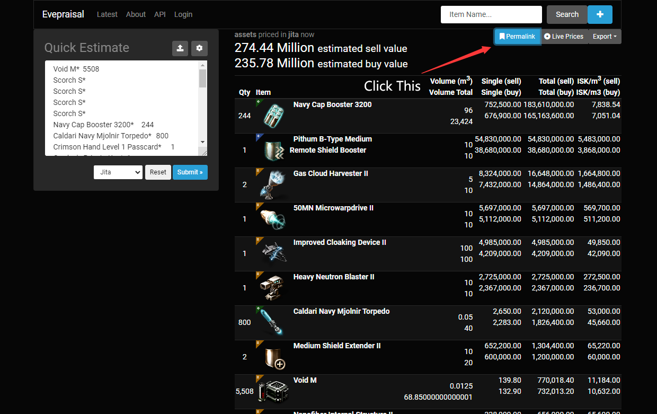Click the upload icon in Quick Estimate
Image resolution: width=657 pixels, height=414 pixels.
[x=180, y=48]
